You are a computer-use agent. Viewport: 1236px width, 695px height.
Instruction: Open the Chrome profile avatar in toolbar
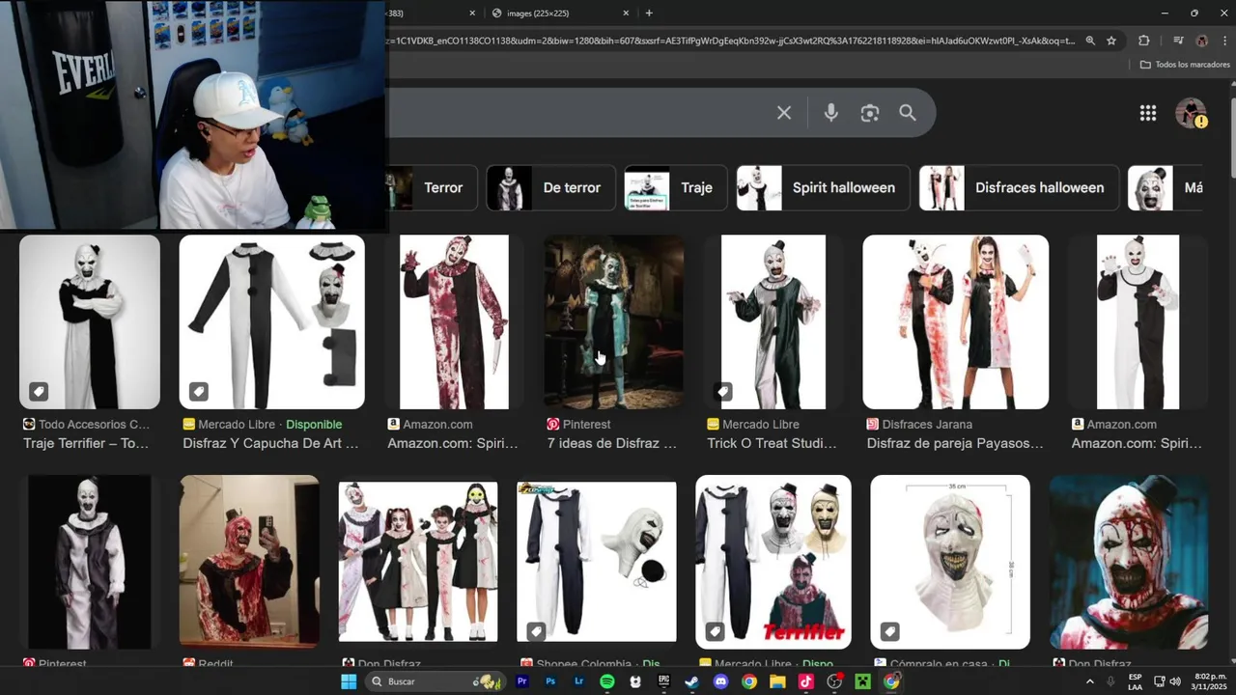1202,41
